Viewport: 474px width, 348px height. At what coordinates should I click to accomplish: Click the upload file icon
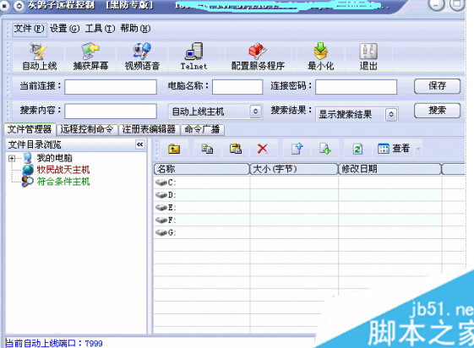(x=297, y=149)
